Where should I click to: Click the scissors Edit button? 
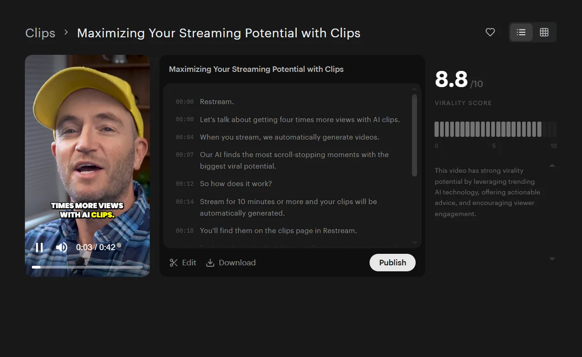tap(183, 263)
